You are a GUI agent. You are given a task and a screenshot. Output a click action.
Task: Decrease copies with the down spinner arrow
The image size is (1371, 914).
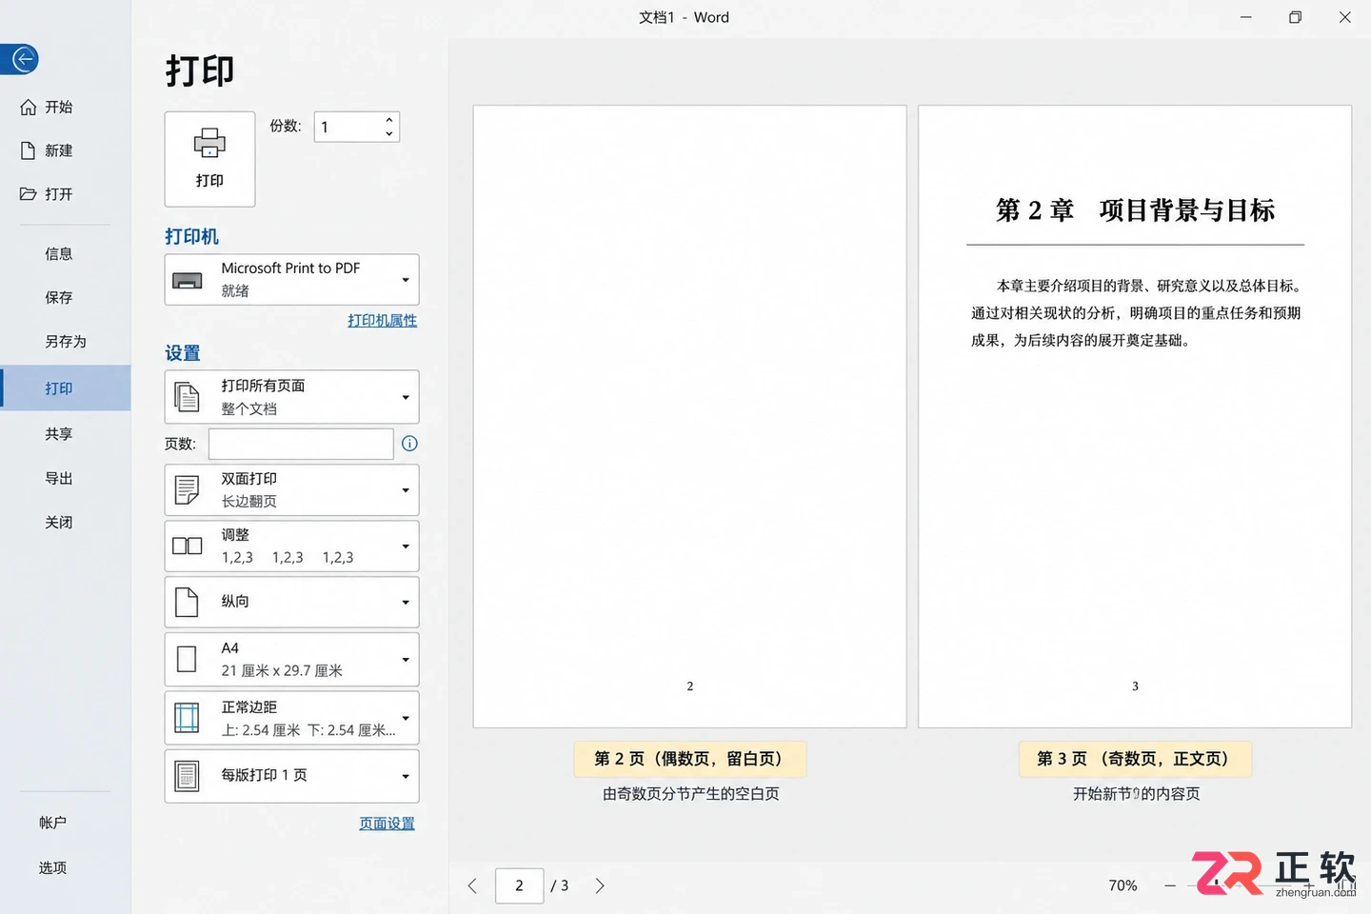point(388,134)
